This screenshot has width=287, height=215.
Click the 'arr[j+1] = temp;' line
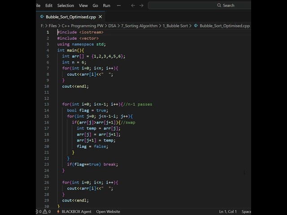96,140
